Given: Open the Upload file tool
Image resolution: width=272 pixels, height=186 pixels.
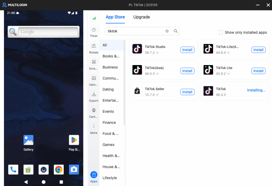Looking at the screenshot, I should 94,78.
